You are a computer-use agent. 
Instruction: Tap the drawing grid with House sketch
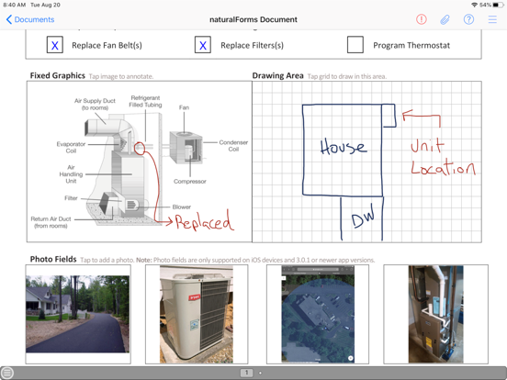(366, 162)
